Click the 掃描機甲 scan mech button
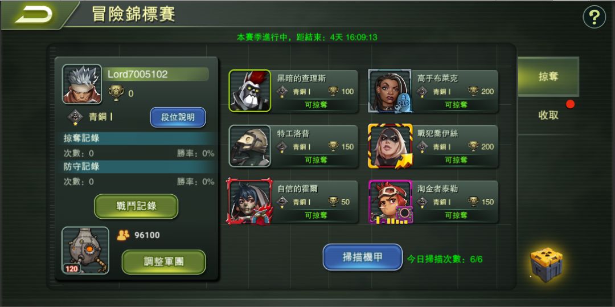615x307 pixels. (362, 257)
